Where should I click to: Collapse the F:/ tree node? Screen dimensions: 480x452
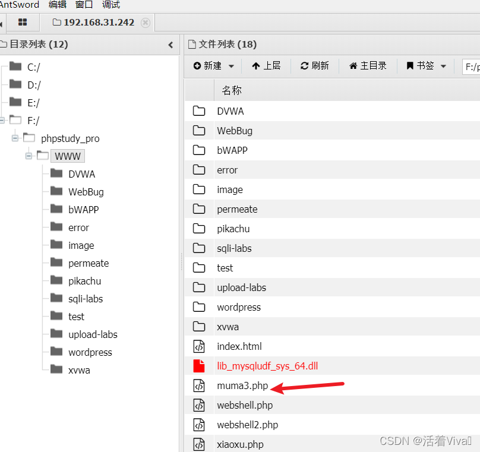coord(2,120)
